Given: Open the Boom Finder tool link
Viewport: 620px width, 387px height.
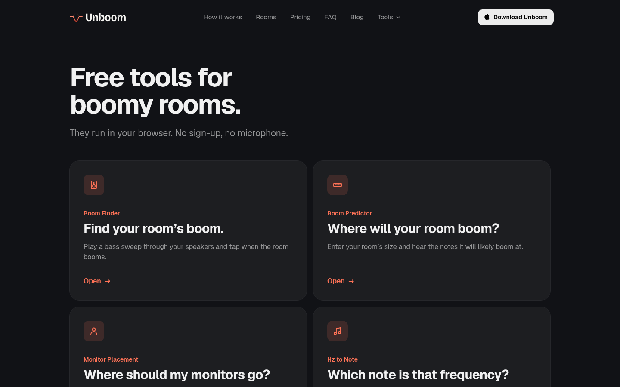Looking at the screenshot, I should click(x=97, y=281).
